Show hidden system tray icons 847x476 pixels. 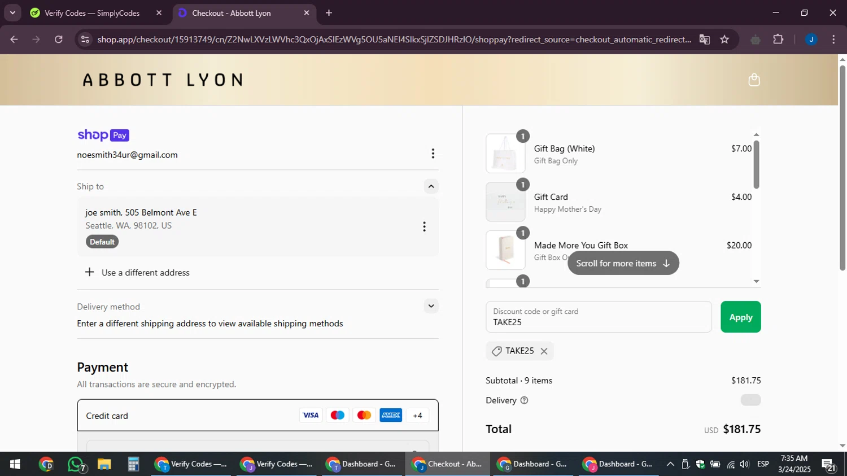(670, 464)
